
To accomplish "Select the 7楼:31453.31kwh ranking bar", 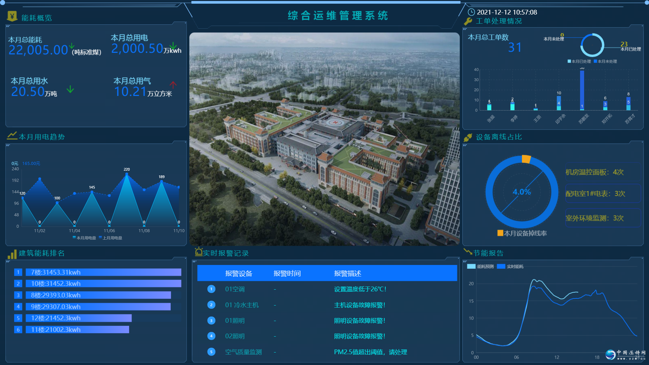I will click(103, 272).
